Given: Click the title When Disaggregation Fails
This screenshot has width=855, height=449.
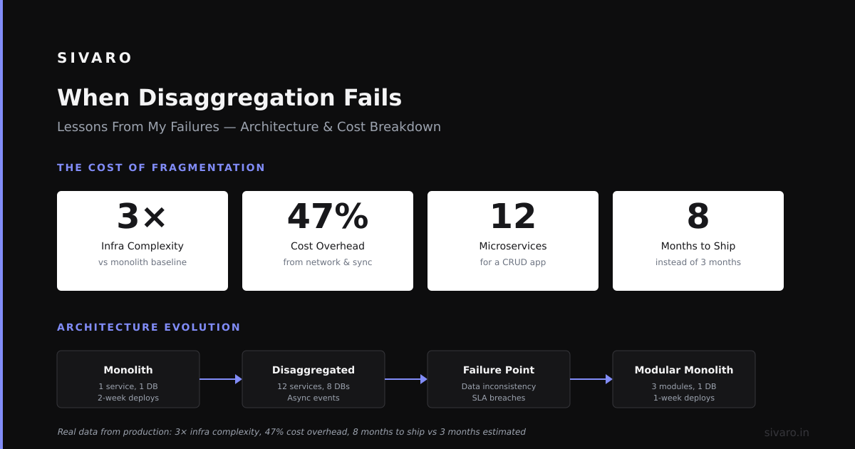Looking at the screenshot, I should (229, 98).
